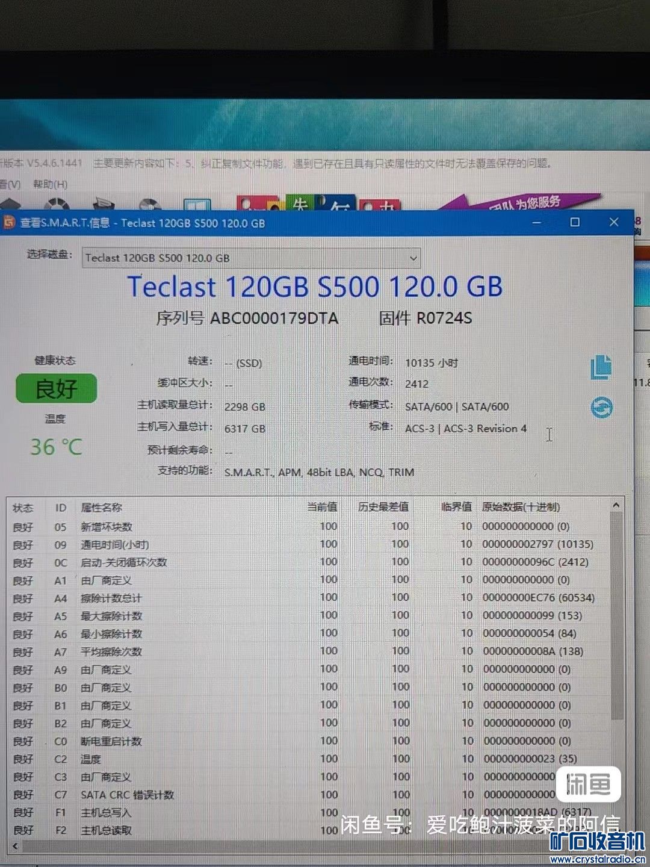Click raw value 000000000054 (84)
The height and width of the screenshot is (867, 650).
point(530,633)
